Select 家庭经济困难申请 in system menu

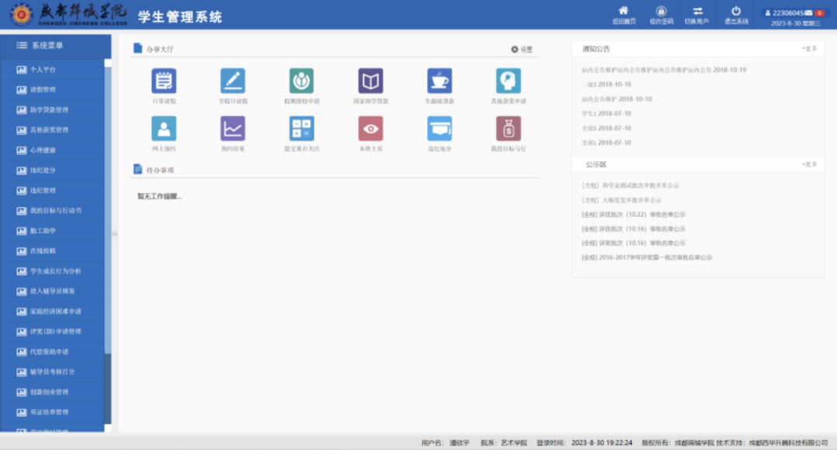tap(53, 311)
